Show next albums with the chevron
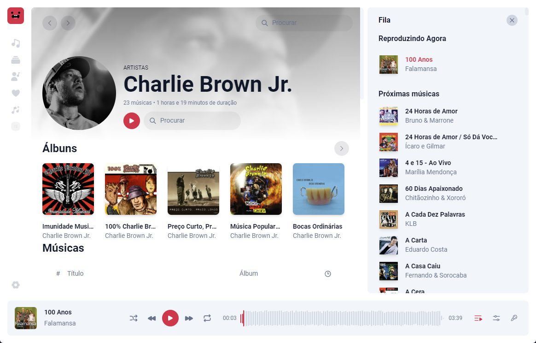 342,148
